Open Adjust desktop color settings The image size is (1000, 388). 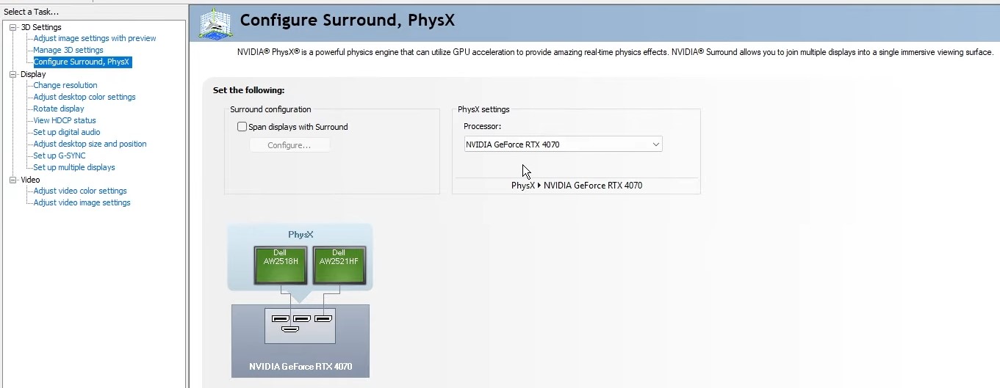point(84,97)
